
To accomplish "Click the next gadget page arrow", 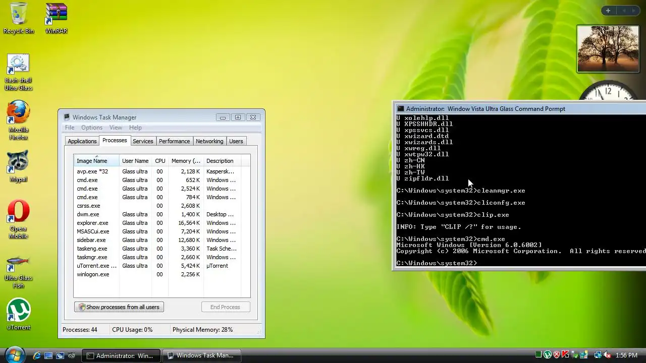I will 635,11.
